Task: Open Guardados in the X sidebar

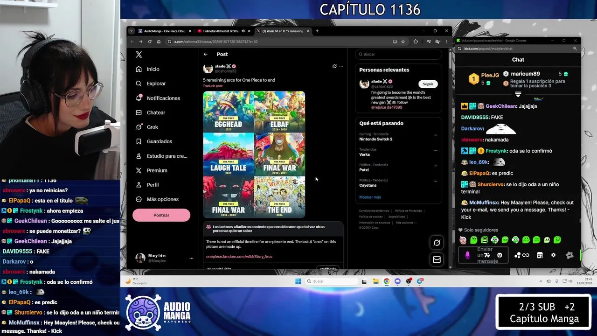Action: 154,141
